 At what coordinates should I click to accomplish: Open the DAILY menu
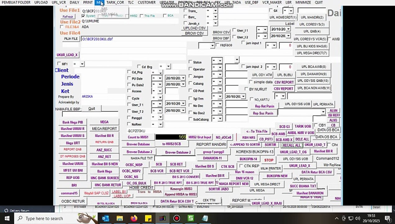click(x=75, y=2)
